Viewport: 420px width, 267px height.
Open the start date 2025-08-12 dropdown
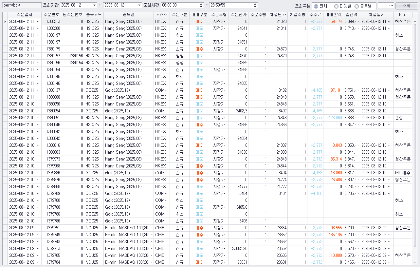tap(95, 5)
